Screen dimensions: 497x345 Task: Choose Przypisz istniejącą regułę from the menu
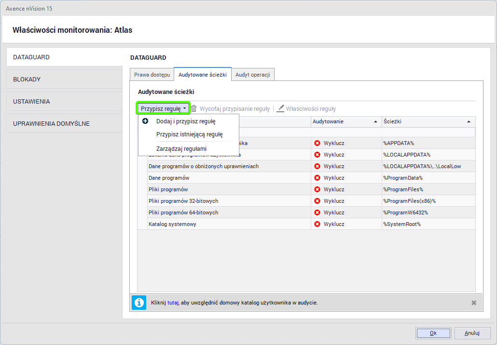(189, 134)
